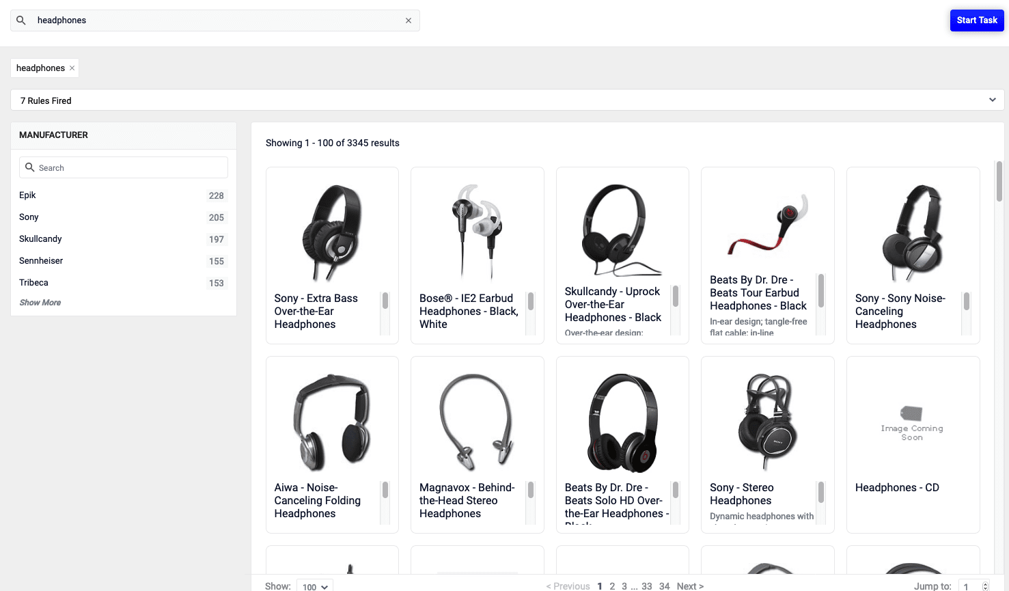Viewport: 1009px width, 591px height.
Task: Click the MANUFACTURER panel heading
Action: tap(53, 135)
